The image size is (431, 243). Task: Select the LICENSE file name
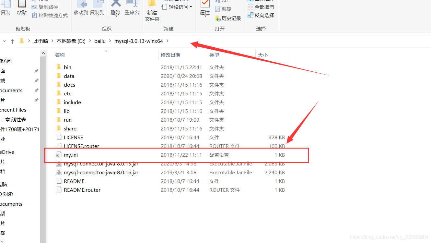pyautogui.click(x=74, y=137)
